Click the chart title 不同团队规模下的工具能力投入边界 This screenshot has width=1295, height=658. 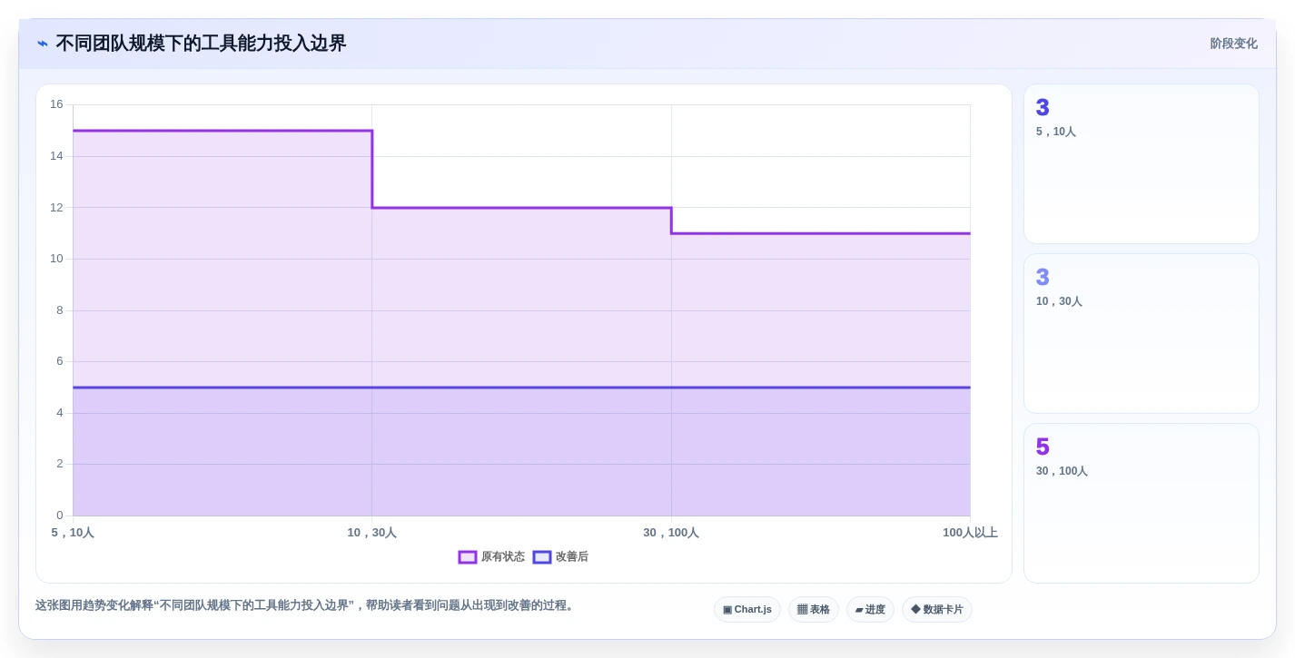(x=201, y=44)
